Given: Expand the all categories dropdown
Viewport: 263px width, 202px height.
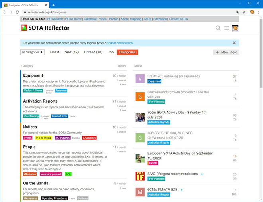Looking at the screenshot, I should [x=32, y=52].
